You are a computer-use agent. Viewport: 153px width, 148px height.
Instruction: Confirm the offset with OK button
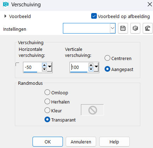pos(48,142)
